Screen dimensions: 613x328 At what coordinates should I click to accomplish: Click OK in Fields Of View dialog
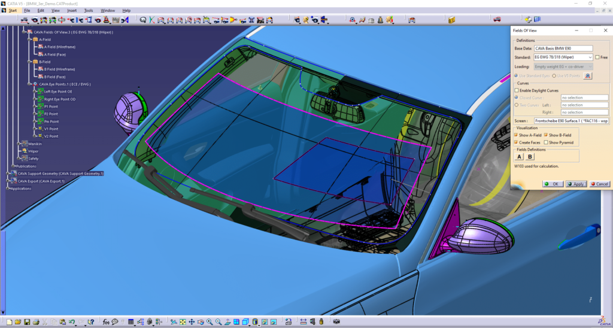[x=553, y=184]
